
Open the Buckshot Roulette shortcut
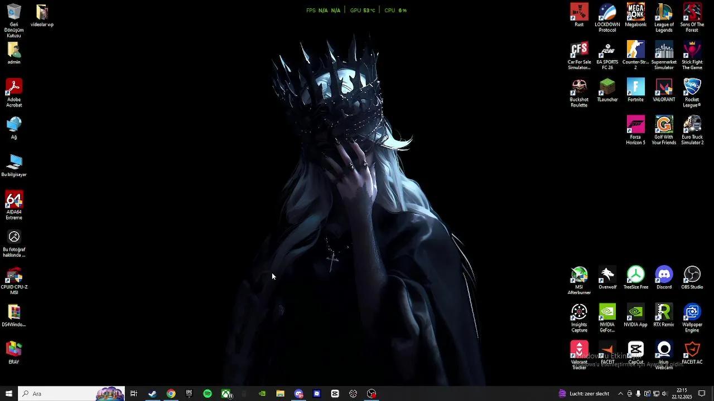[x=579, y=92]
